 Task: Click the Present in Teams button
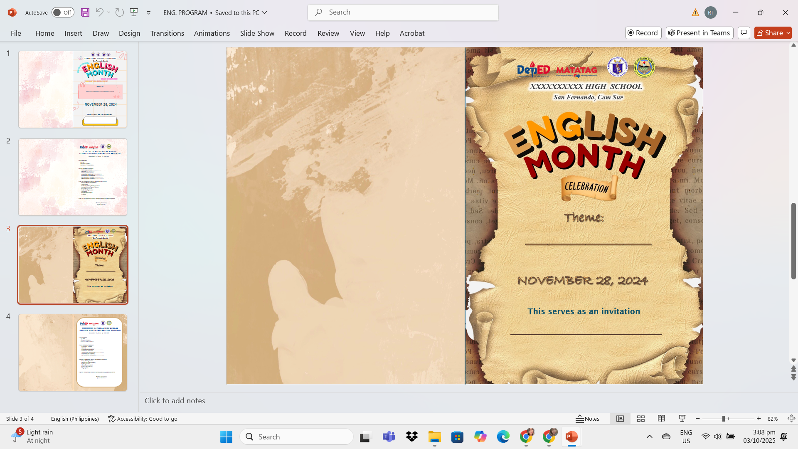[x=699, y=33]
